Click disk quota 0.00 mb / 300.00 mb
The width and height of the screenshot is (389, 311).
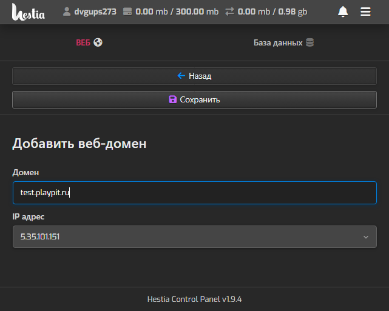(x=177, y=12)
